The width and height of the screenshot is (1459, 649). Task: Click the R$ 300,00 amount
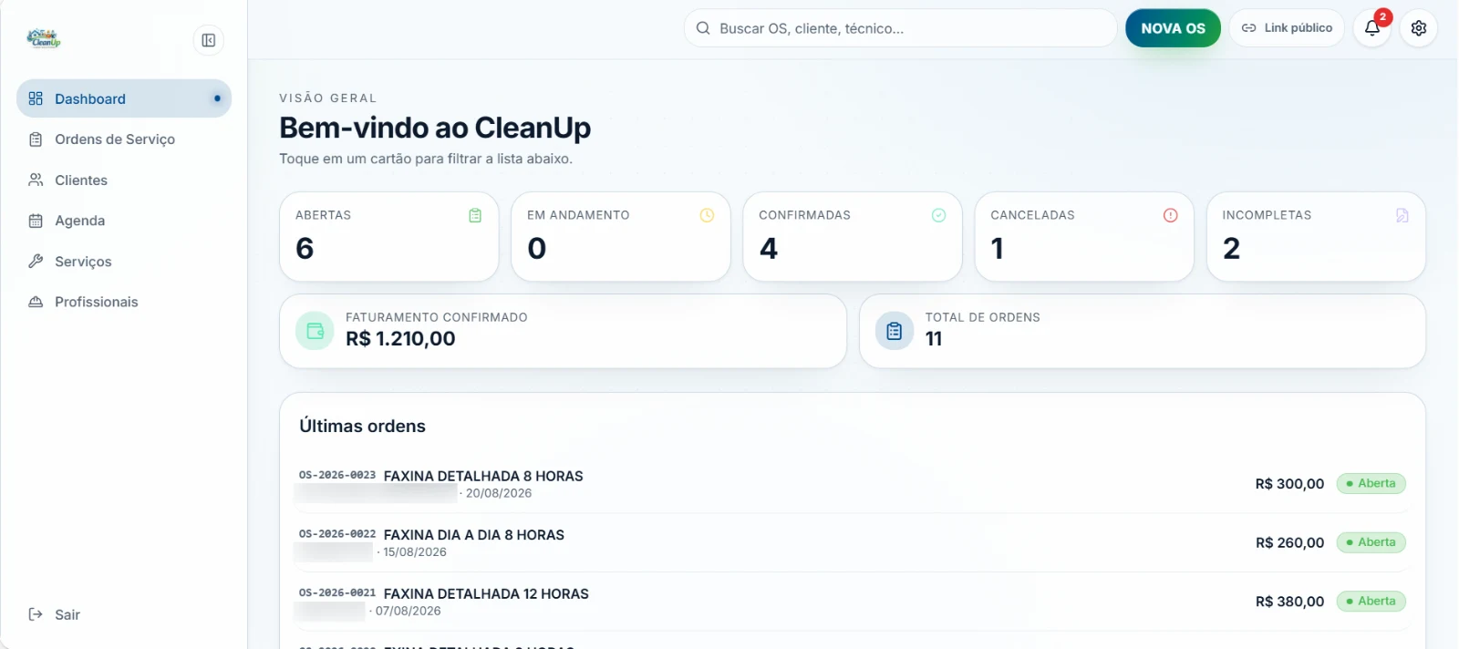point(1289,484)
